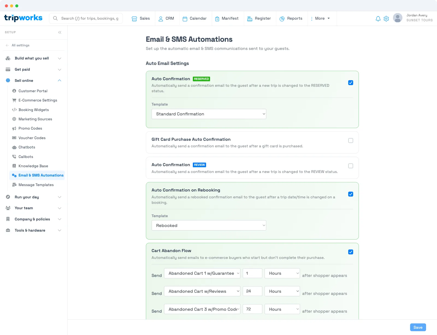This screenshot has height=335, width=437.
Task: Uncheck Auto Confirmation on Rebooking
Action: click(351, 194)
